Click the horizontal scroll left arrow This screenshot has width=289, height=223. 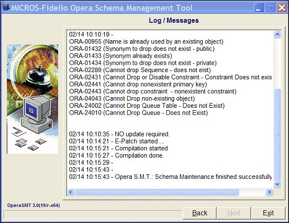(71, 192)
